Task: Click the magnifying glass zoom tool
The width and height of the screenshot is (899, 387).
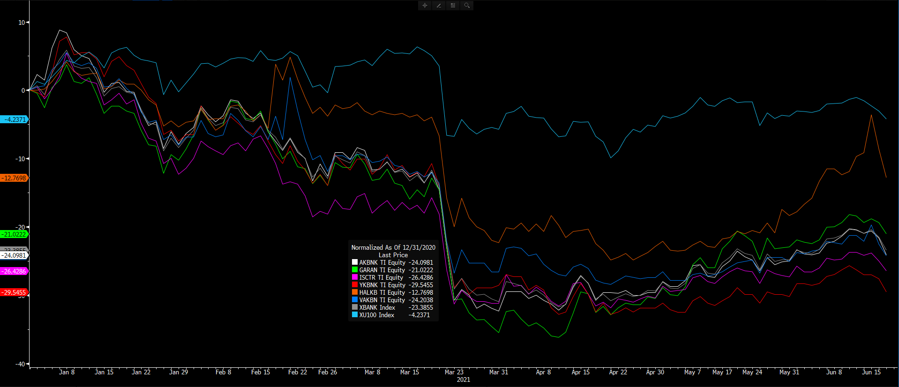Action: (467, 6)
